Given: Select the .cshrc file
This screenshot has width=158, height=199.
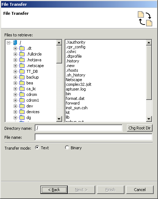Looking at the screenshot, I should pos(71,52).
